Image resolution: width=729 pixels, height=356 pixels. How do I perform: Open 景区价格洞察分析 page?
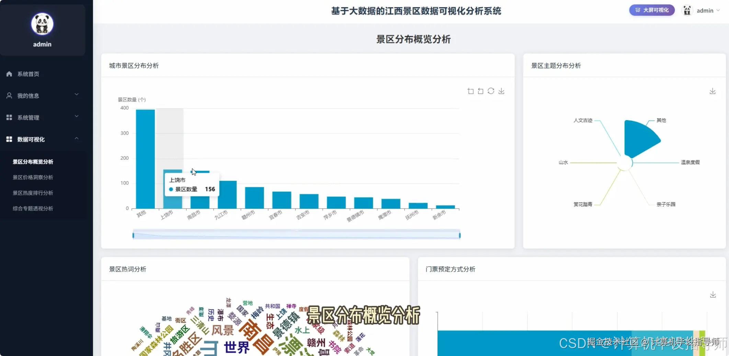click(33, 177)
